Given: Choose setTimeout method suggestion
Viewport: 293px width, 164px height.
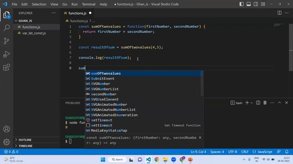Looking at the screenshot, I should click(144, 120).
